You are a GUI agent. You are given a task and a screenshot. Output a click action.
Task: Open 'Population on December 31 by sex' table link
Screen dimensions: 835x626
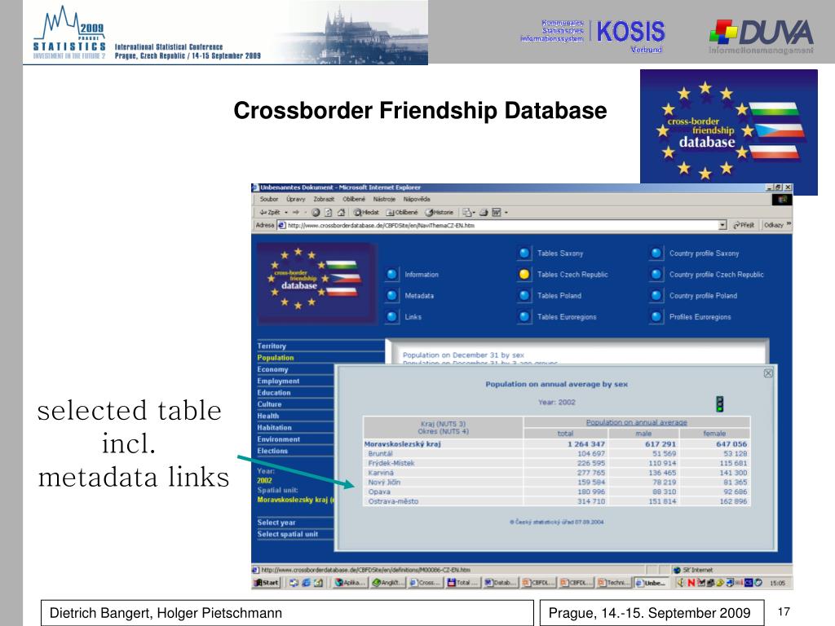coord(463,355)
